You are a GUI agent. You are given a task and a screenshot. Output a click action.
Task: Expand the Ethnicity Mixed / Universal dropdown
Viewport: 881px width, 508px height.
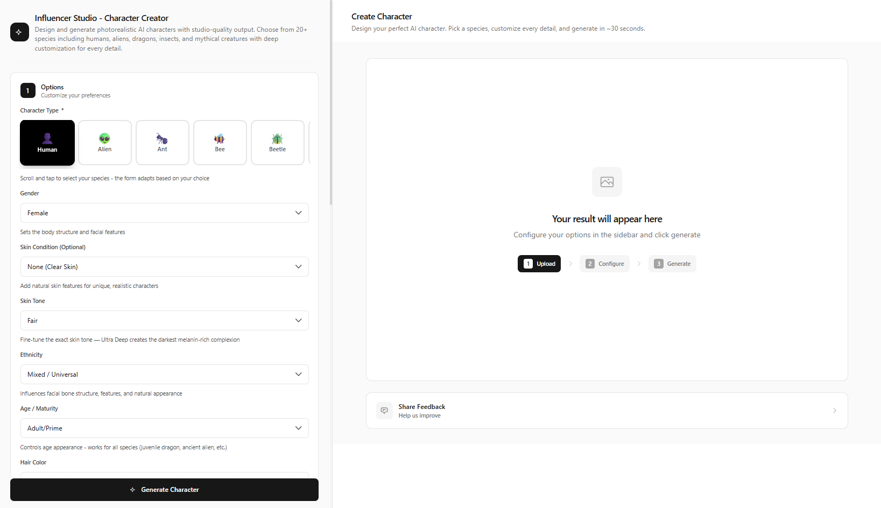(164, 375)
